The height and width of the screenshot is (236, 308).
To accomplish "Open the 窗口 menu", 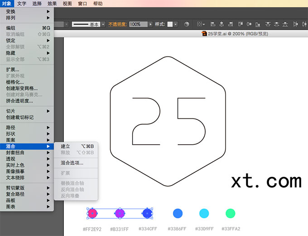I will pyautogui.click(x=82, y=4).
